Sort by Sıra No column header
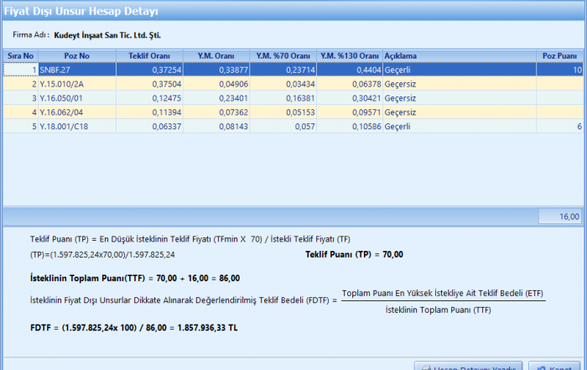Image resolution: width=587 pixels, height=370 pixels. coord(20,55)
